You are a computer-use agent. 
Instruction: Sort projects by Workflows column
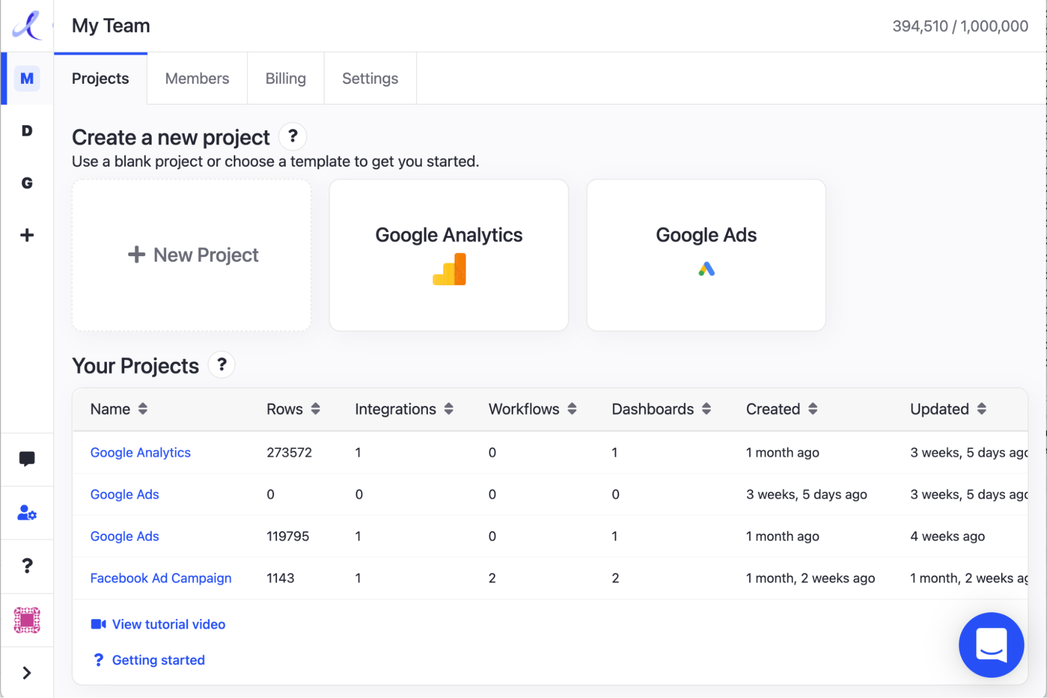click(533, 409)
